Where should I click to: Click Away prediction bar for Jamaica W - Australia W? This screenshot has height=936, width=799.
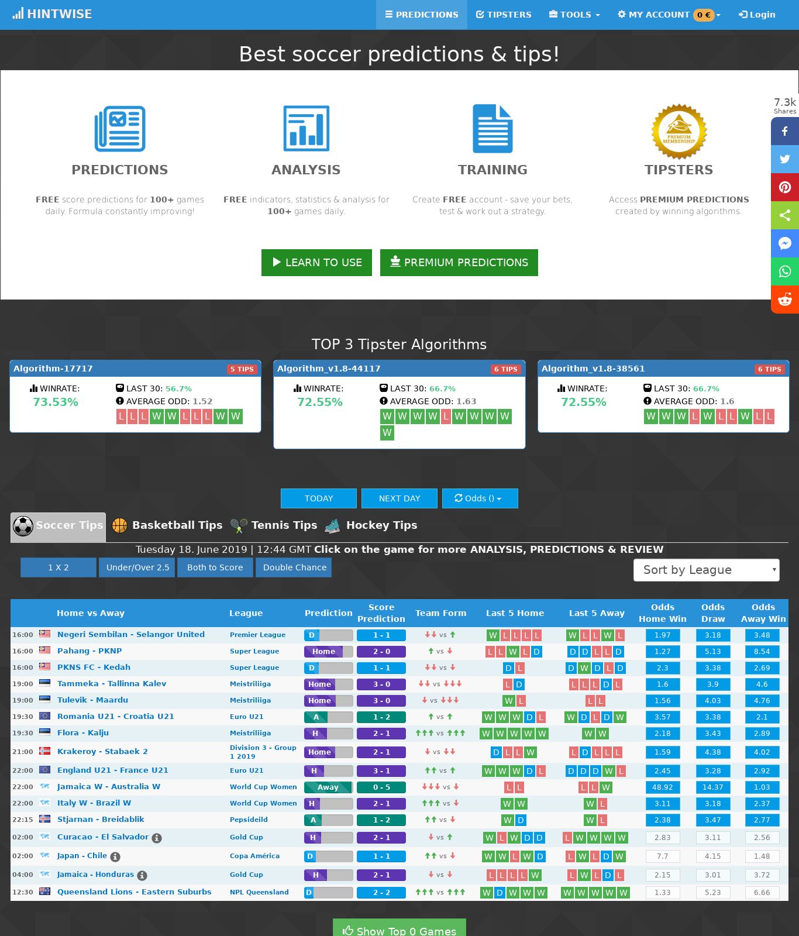coord(329,787)
